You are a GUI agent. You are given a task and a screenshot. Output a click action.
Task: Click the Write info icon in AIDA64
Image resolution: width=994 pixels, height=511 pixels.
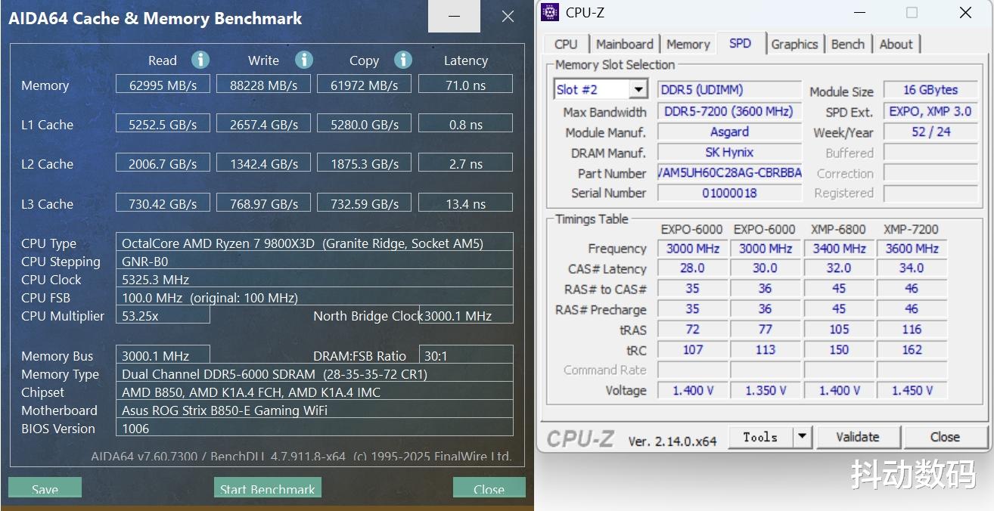304,60
